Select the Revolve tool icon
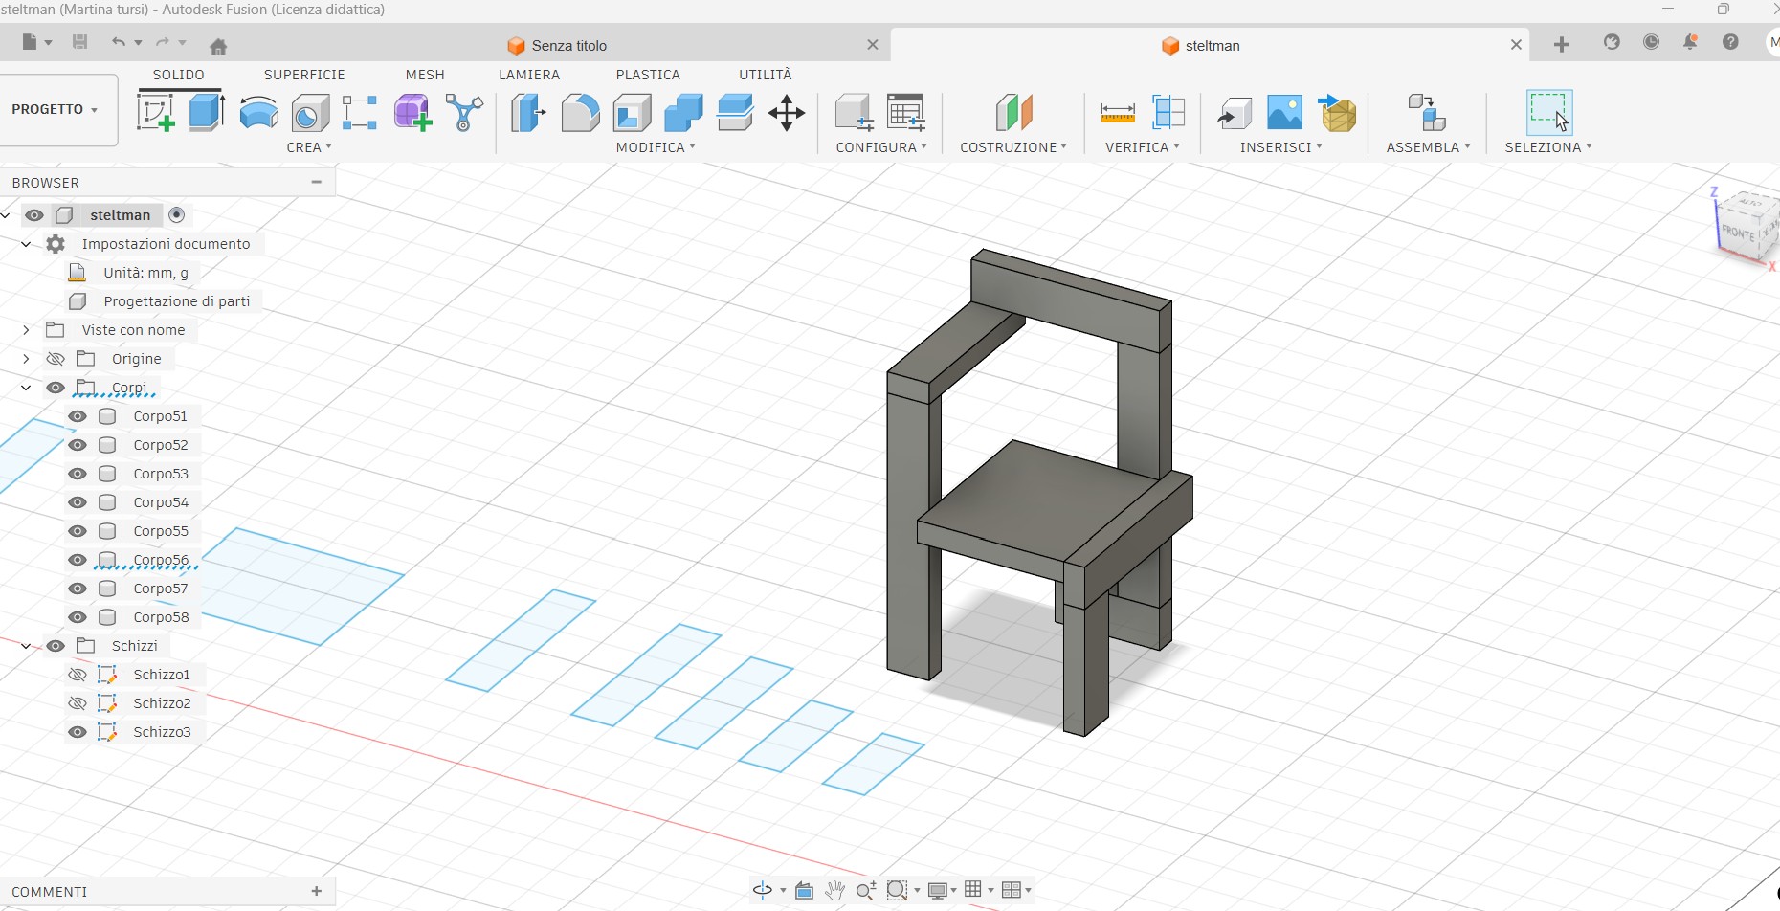This screenshot has height=911, width=1780. (x=258, y=113)
